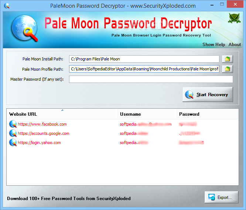Focus the Master Password input field
The image size is (246, 210).
(151, 79)
